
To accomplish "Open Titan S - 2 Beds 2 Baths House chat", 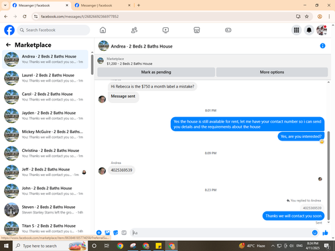I will tap(46, 228).
